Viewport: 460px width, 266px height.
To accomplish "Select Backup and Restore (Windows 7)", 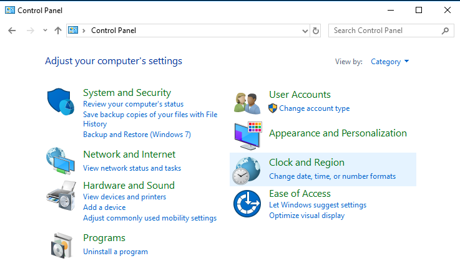I will (137, 135).
